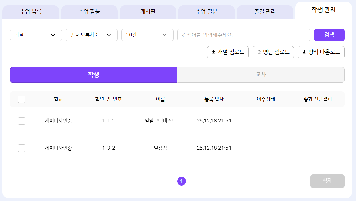
Task: Check the box for student 일일구백테스트
Action: tap(22, 121)
